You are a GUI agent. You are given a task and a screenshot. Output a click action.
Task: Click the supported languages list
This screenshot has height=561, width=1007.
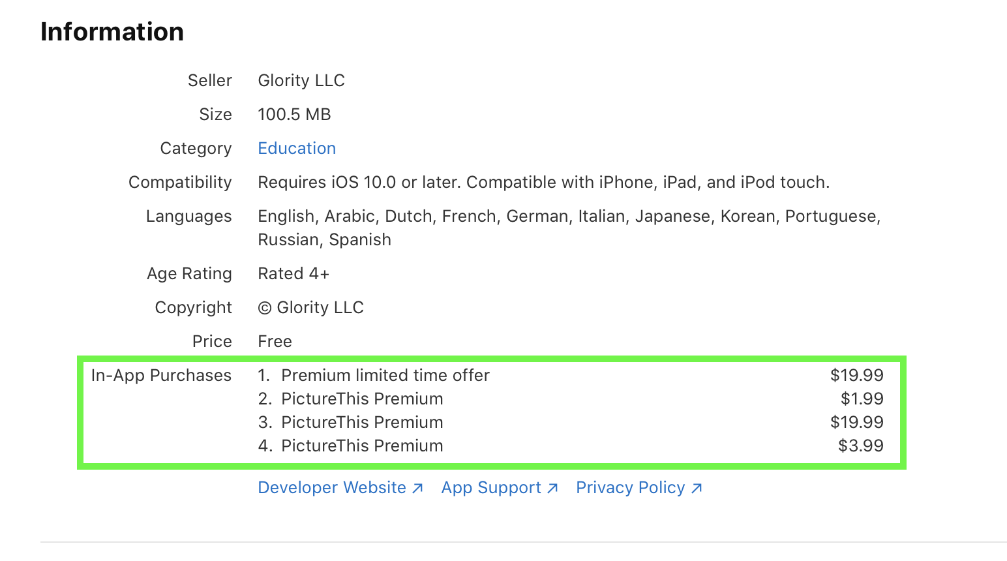click(x=569, y=217)
